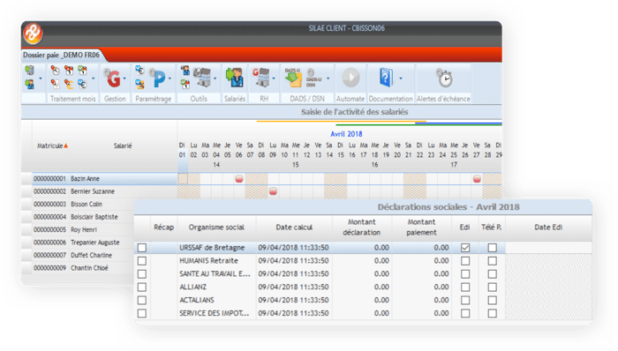Sort by the Montant déclaration column header
The height and width of the screenshot is (351, 618).
coord(362,228)
